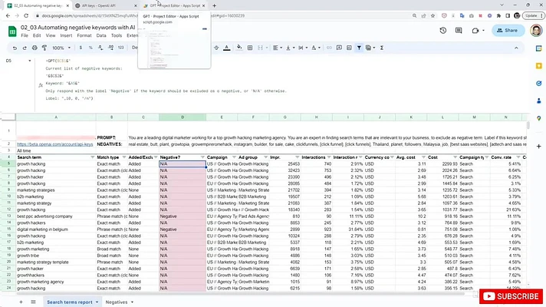The image size is (546, 307).
Task: Open the comments panel icon
Action: click(459, 31)
